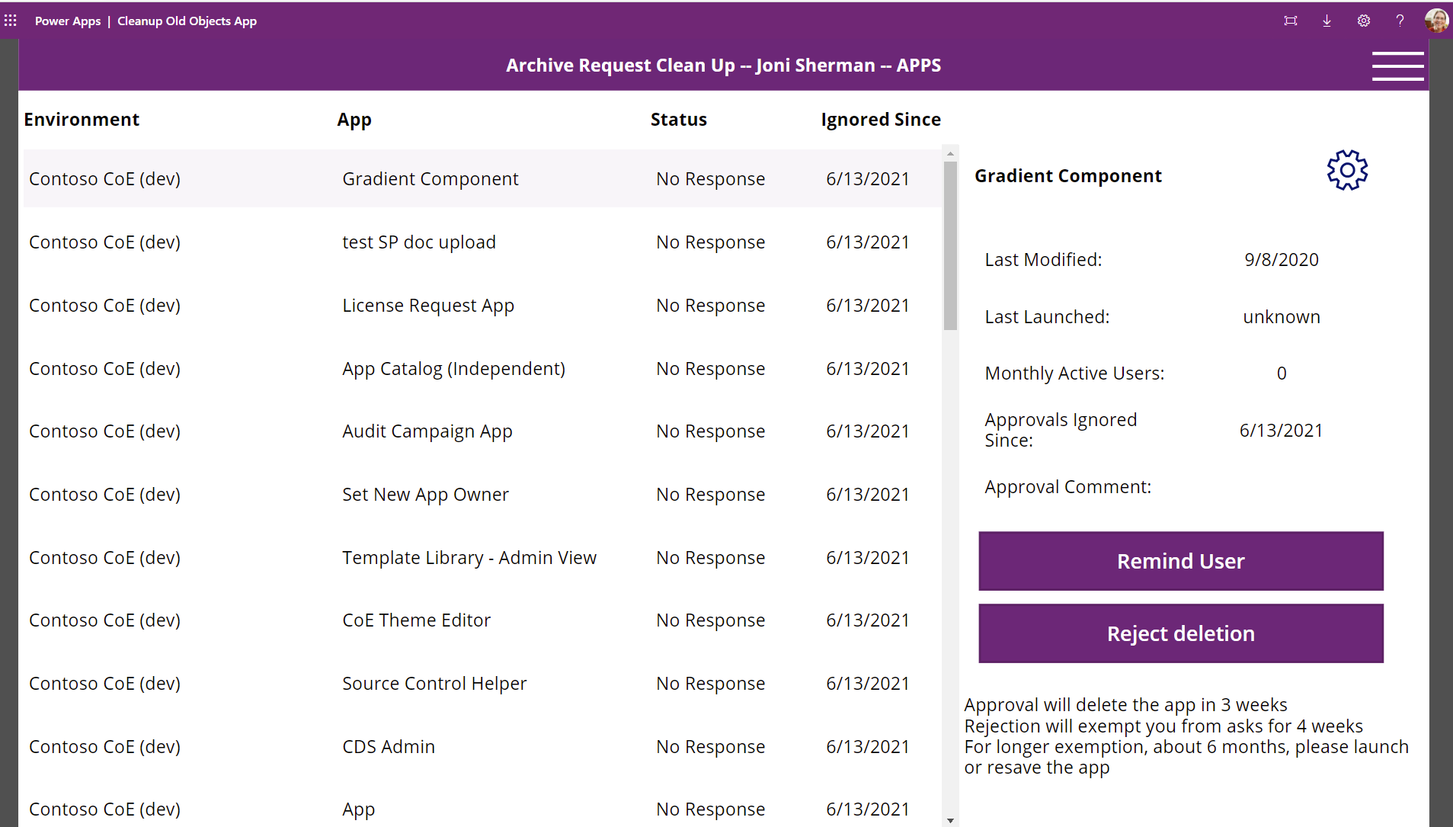Click the Reject deletion button
The height and width of the screenshot is (827, 1453).
[1179, 633]
